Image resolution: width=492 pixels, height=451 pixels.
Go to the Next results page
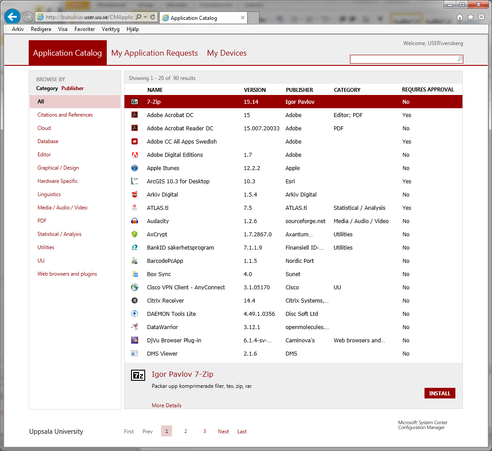223,432
